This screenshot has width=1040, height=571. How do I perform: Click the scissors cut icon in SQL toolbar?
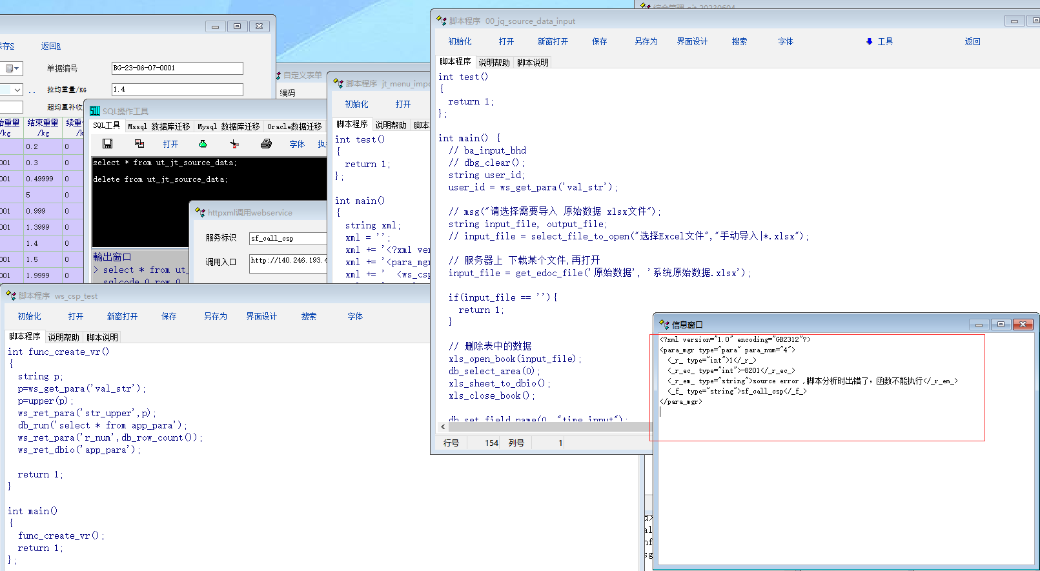click(234, 144)
